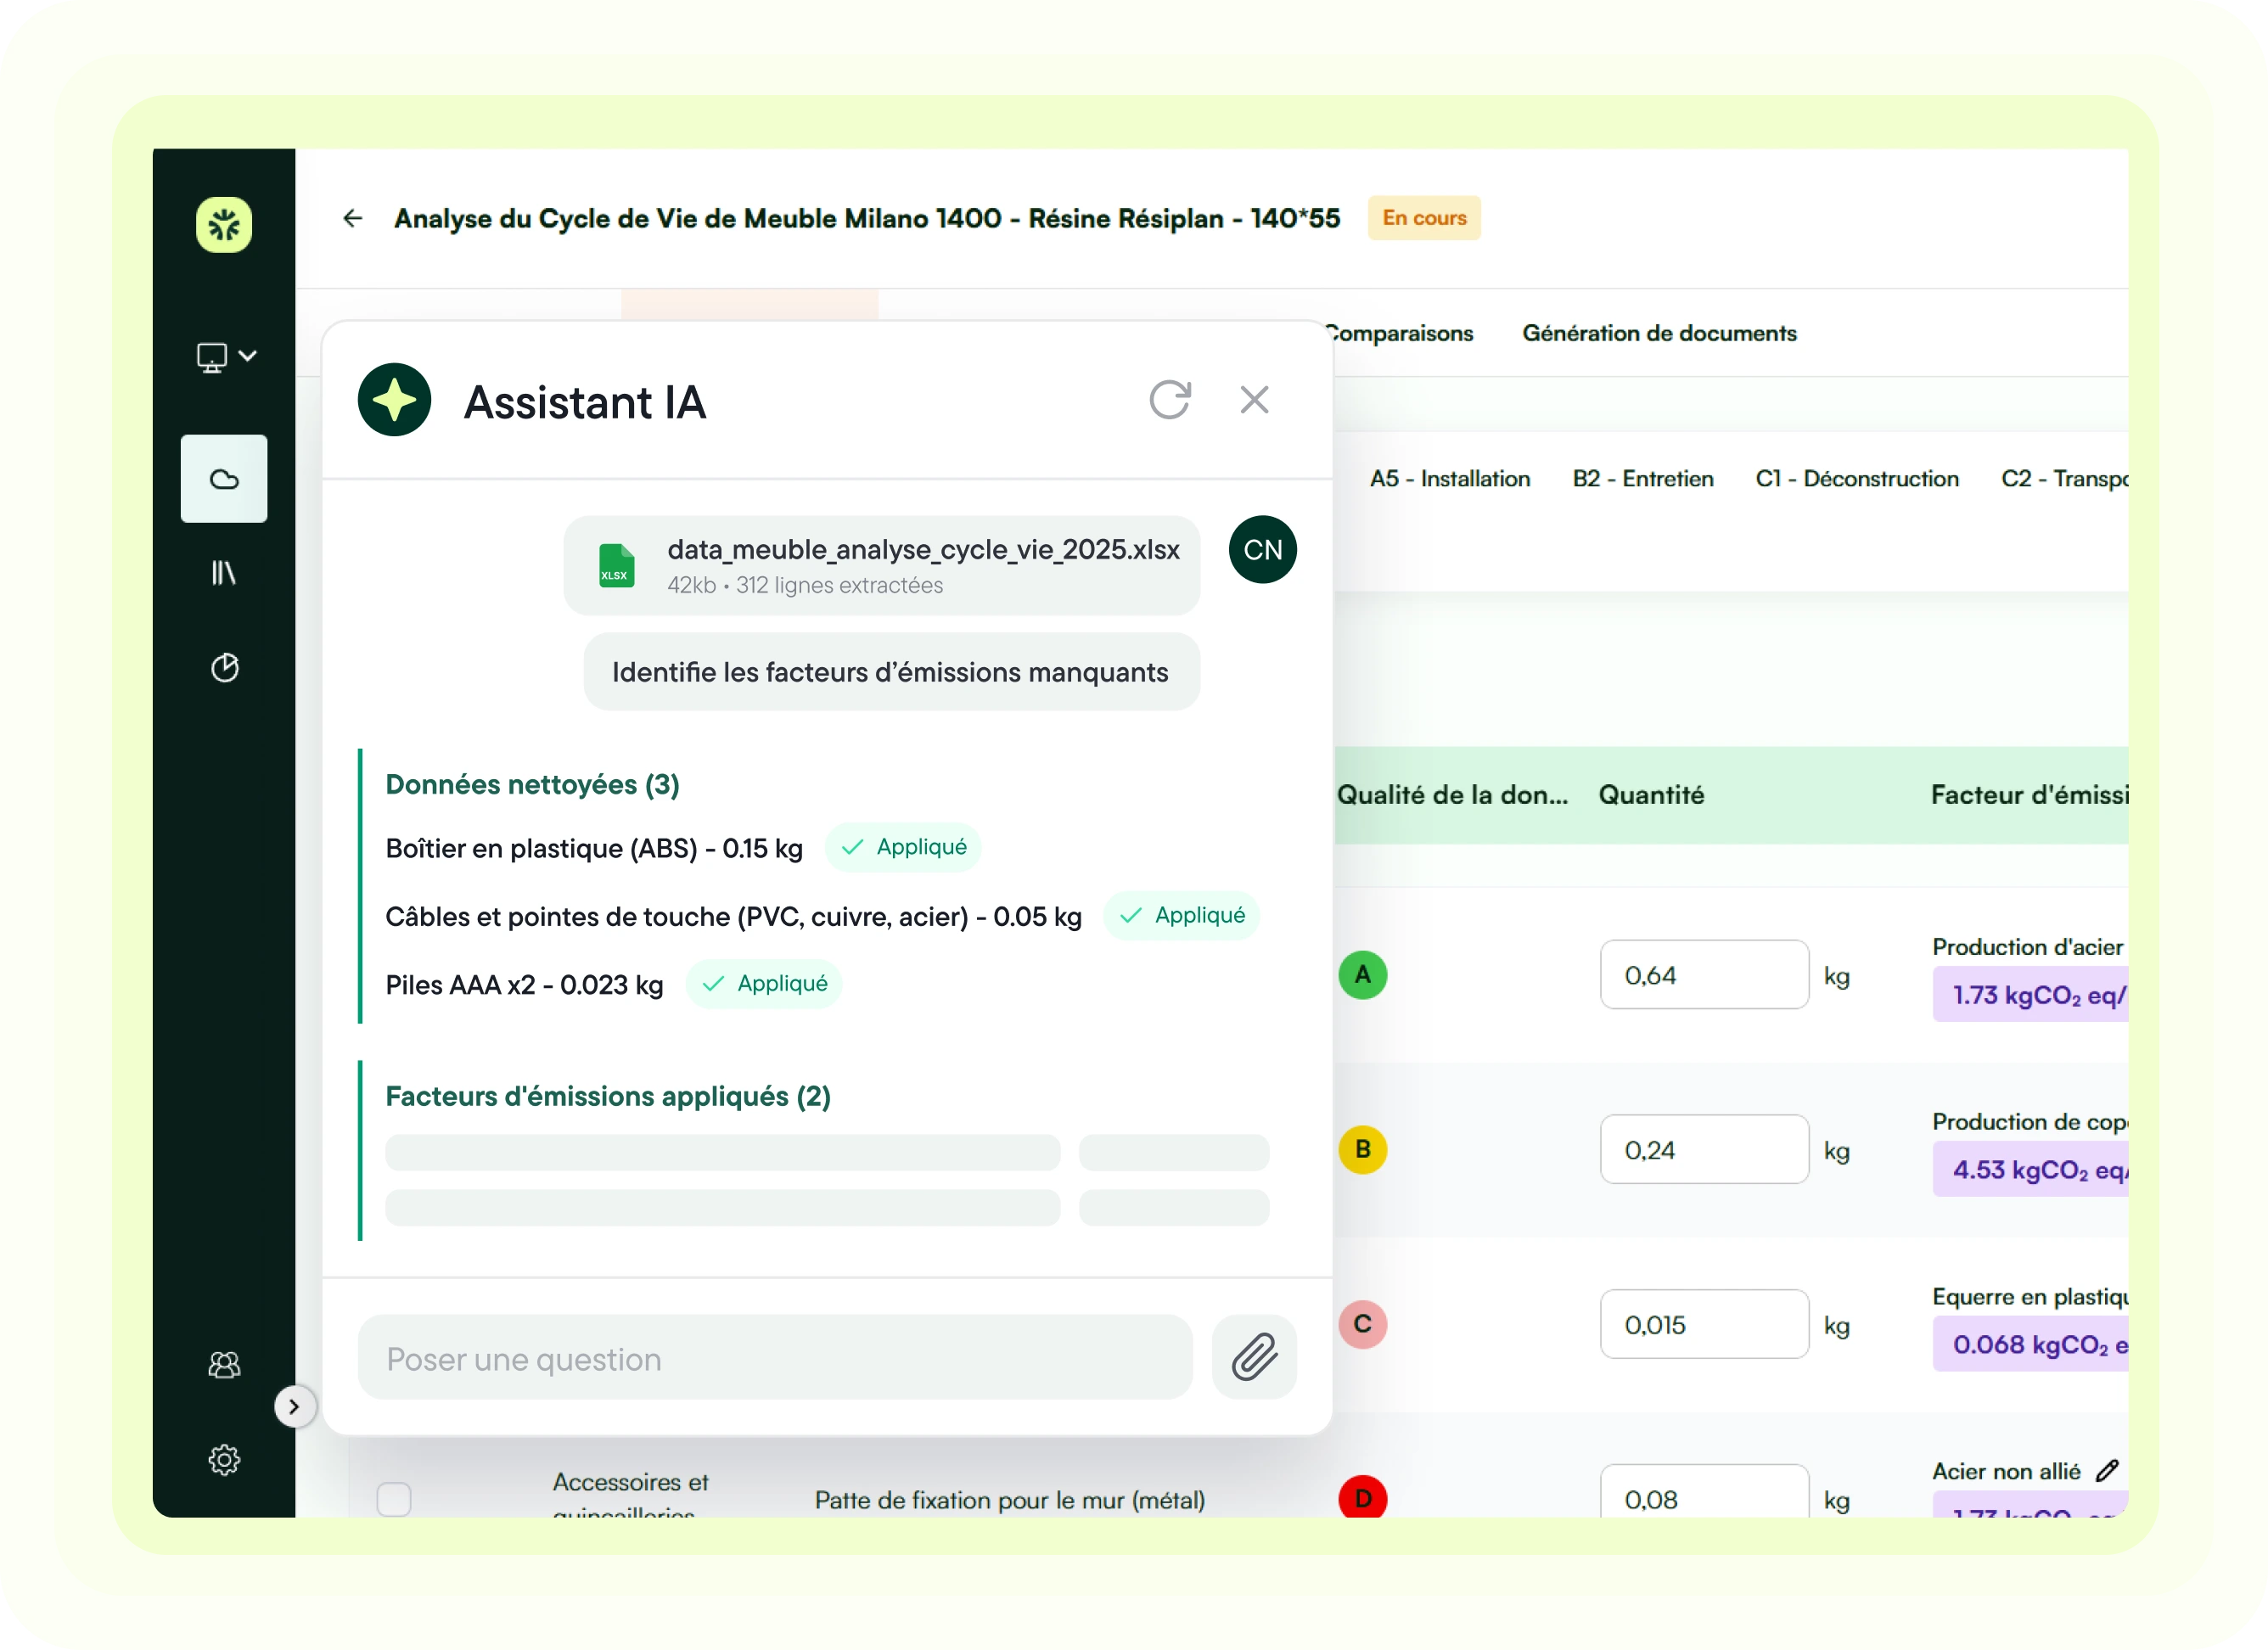Screen dimensions: 2268x1650
Task: Tick the checkbox for Patte de fixation row
Action: click(394, 1499)
